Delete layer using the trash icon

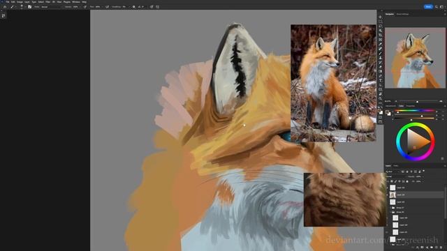pos(441,248)
